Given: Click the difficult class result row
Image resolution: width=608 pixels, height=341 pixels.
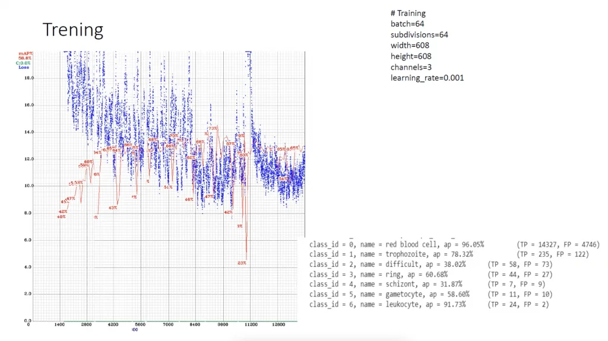Looking at the screenshot, I should (x=431, y=264).
